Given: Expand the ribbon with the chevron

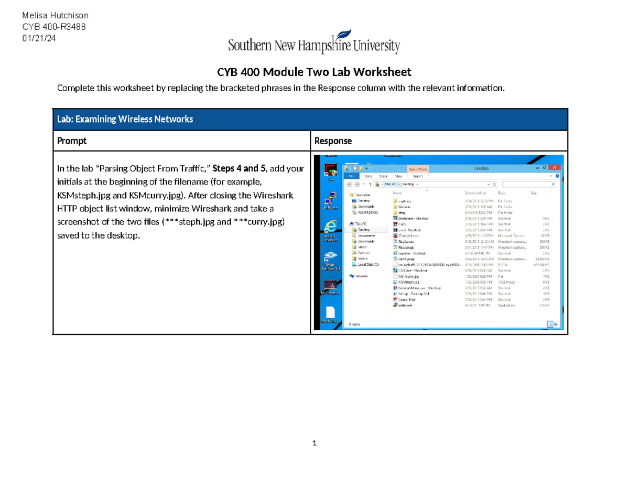Looking at the screenshot, I should point(551,177).
